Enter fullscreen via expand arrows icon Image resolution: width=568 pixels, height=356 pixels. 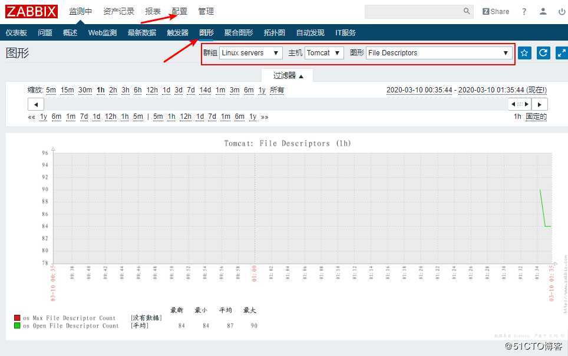(x=560, y=52)
